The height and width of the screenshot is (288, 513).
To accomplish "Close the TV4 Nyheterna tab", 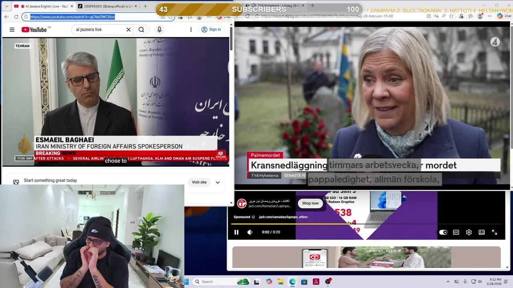I will (303, 6).
